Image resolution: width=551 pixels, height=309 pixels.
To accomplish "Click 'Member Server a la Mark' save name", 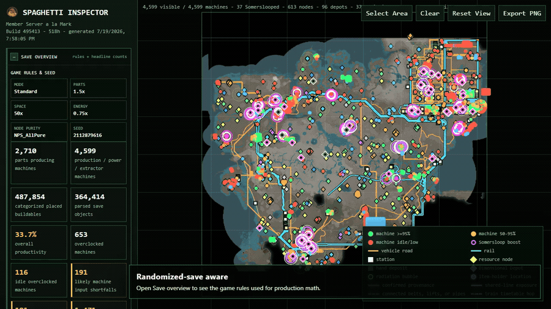I will click(39, 24).
